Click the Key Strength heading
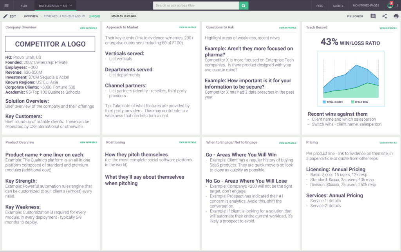The width and height of the screenshot is (401, 252). (21, 181)
